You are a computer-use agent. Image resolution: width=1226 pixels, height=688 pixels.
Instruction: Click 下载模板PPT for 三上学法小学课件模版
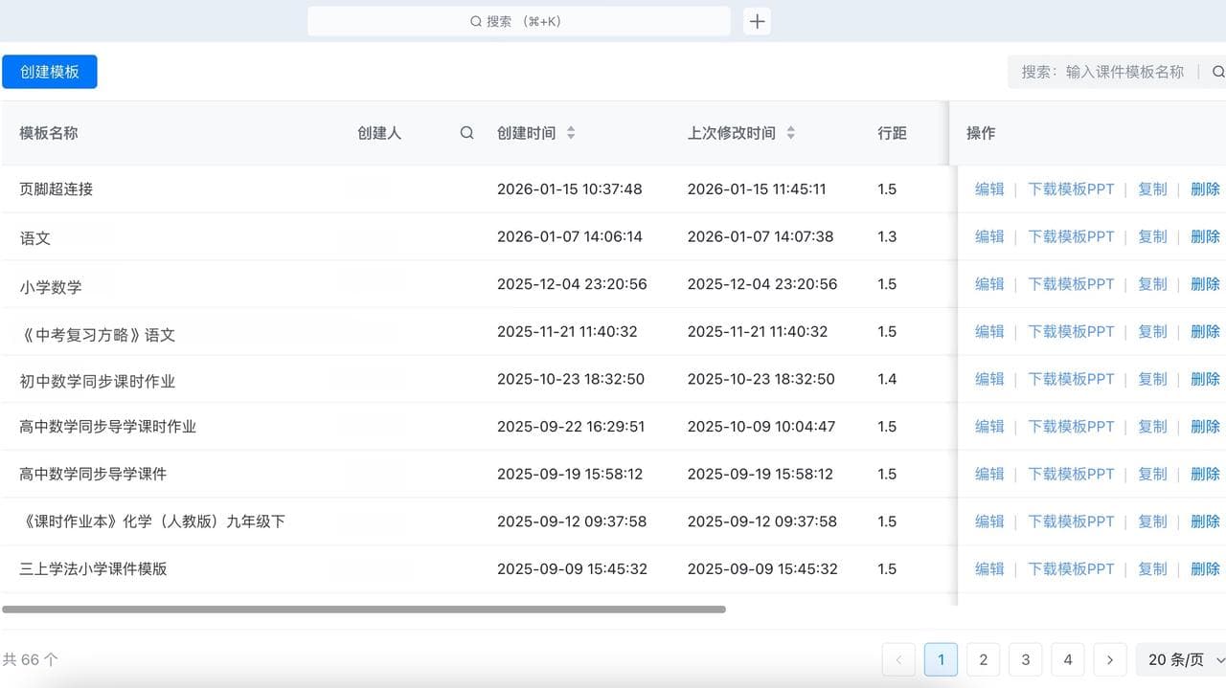pos(1070,568)
